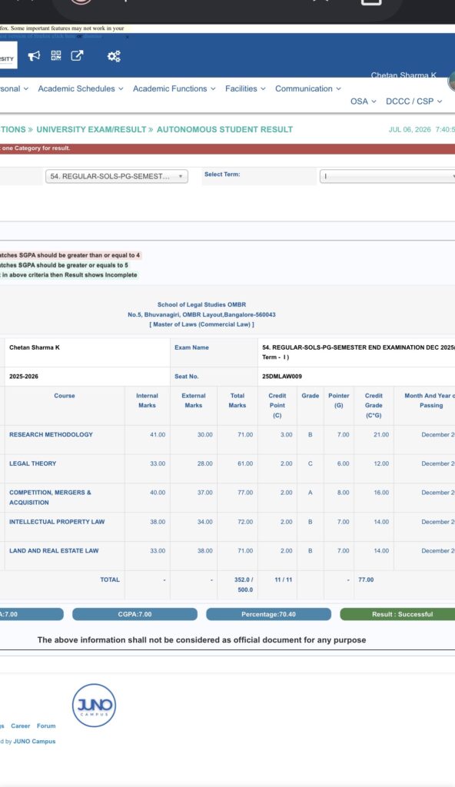
Task: Click the external link icon in header
Action: tap(77, 55)
